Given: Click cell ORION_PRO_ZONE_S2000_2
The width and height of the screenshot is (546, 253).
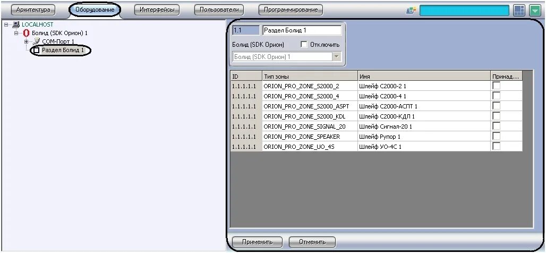Looking at the screenshot, I should (310, 86).
